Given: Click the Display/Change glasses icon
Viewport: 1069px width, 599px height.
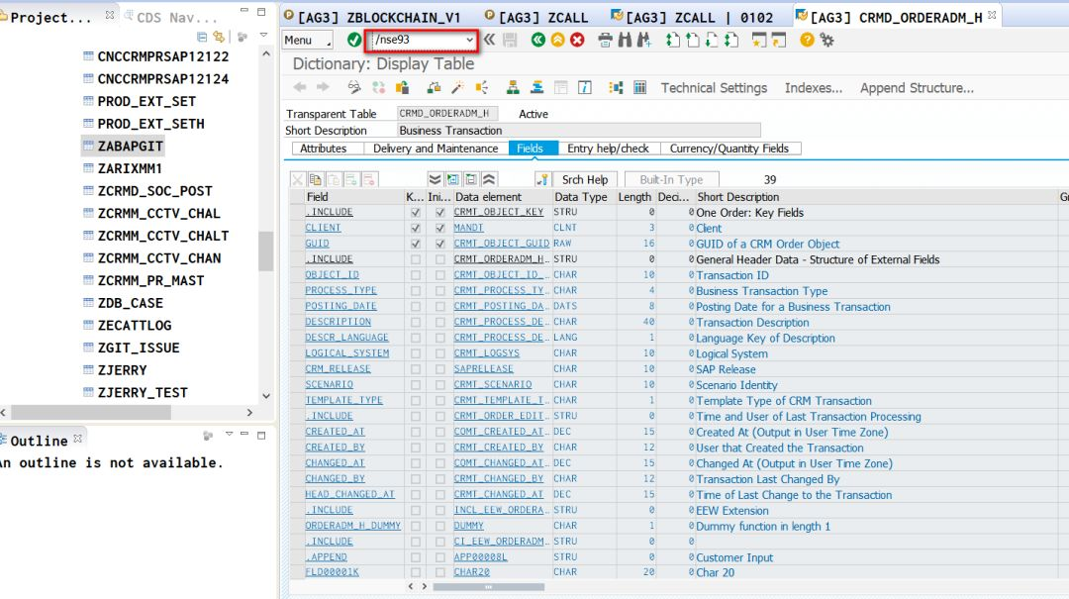Looking at the screenshot, I should pyautogui.click(x=353, y=87).
